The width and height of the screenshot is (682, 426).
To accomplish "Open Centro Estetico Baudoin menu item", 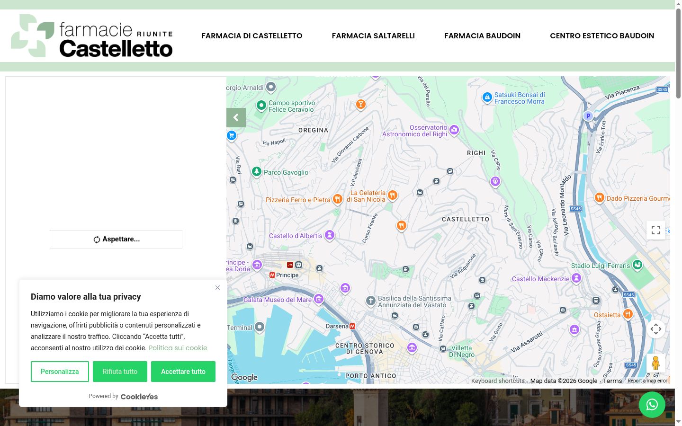I will [x=602, y=36].
